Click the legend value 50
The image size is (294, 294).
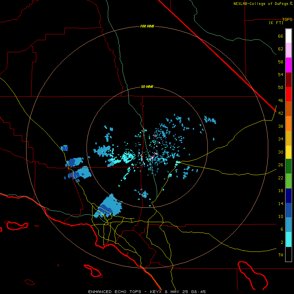click(281, 87)
